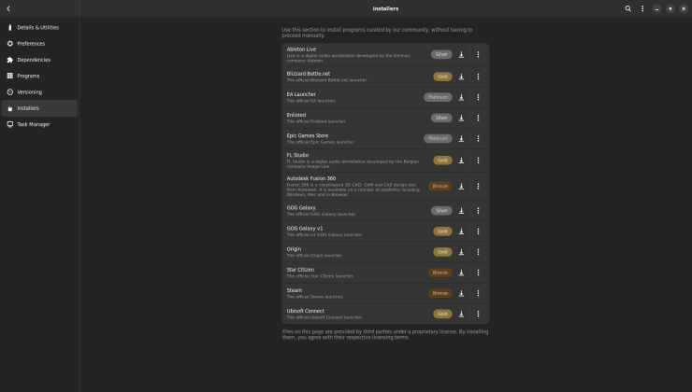Download the GOG Galaxy installer
The image size is (692, 392).
(x=461, y=211)
